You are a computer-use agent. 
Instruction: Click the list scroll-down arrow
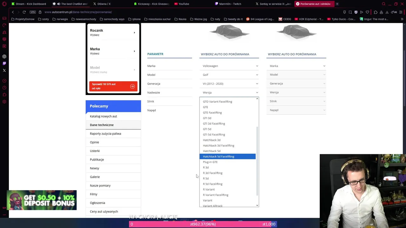[257, 205]
